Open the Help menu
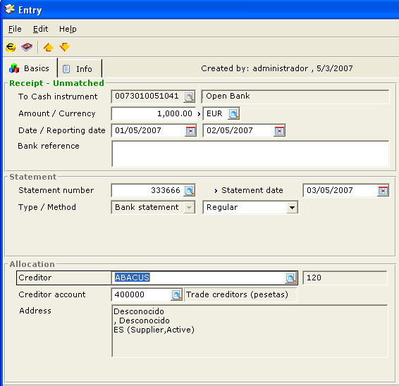This screenshot has height=386, width=399. pyautogui.click(x=68, y=29)
